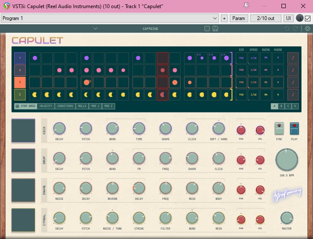Switch to the VELOCITY tab
Image resolution: width=313 pixels, height=239 pixels.
[x=46, y=106]
